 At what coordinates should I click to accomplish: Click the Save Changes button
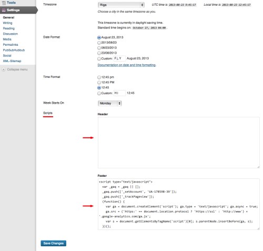click(x=54, y=243)
